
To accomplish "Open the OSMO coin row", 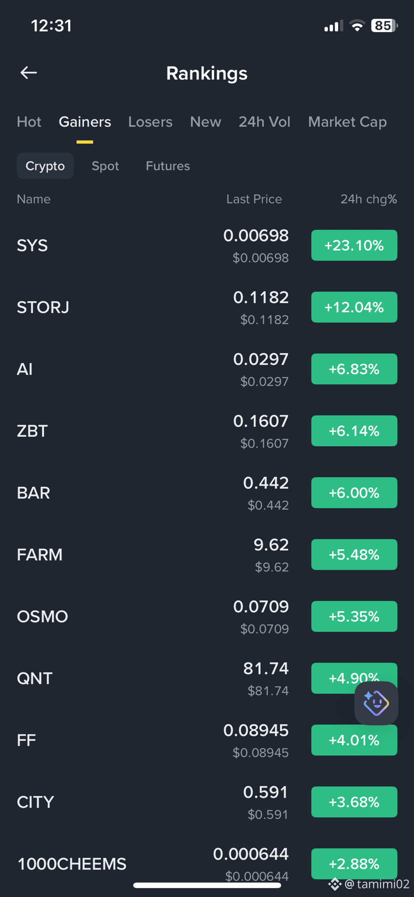I will pos(207,616).
